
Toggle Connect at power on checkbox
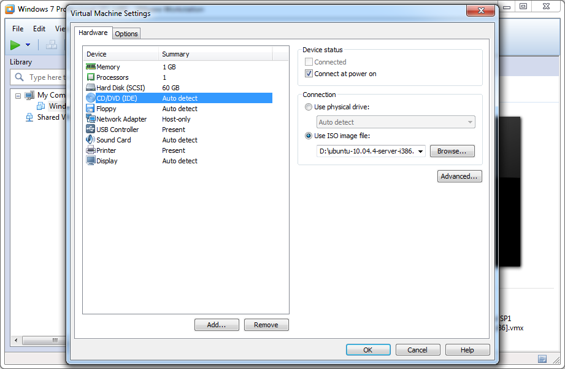309,74
